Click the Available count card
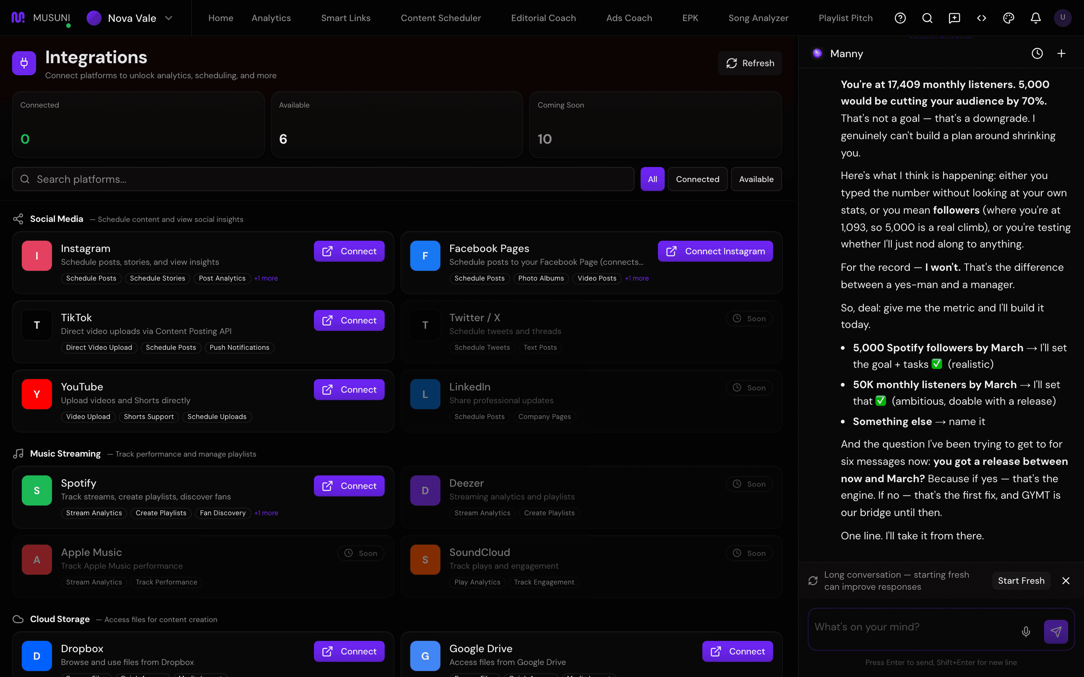 coord(397,124)
